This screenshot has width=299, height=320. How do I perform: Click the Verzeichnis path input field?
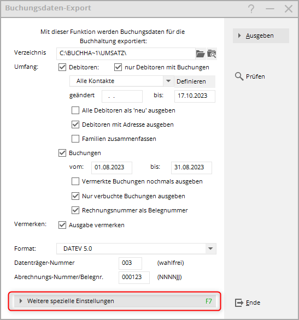point(126,54)
